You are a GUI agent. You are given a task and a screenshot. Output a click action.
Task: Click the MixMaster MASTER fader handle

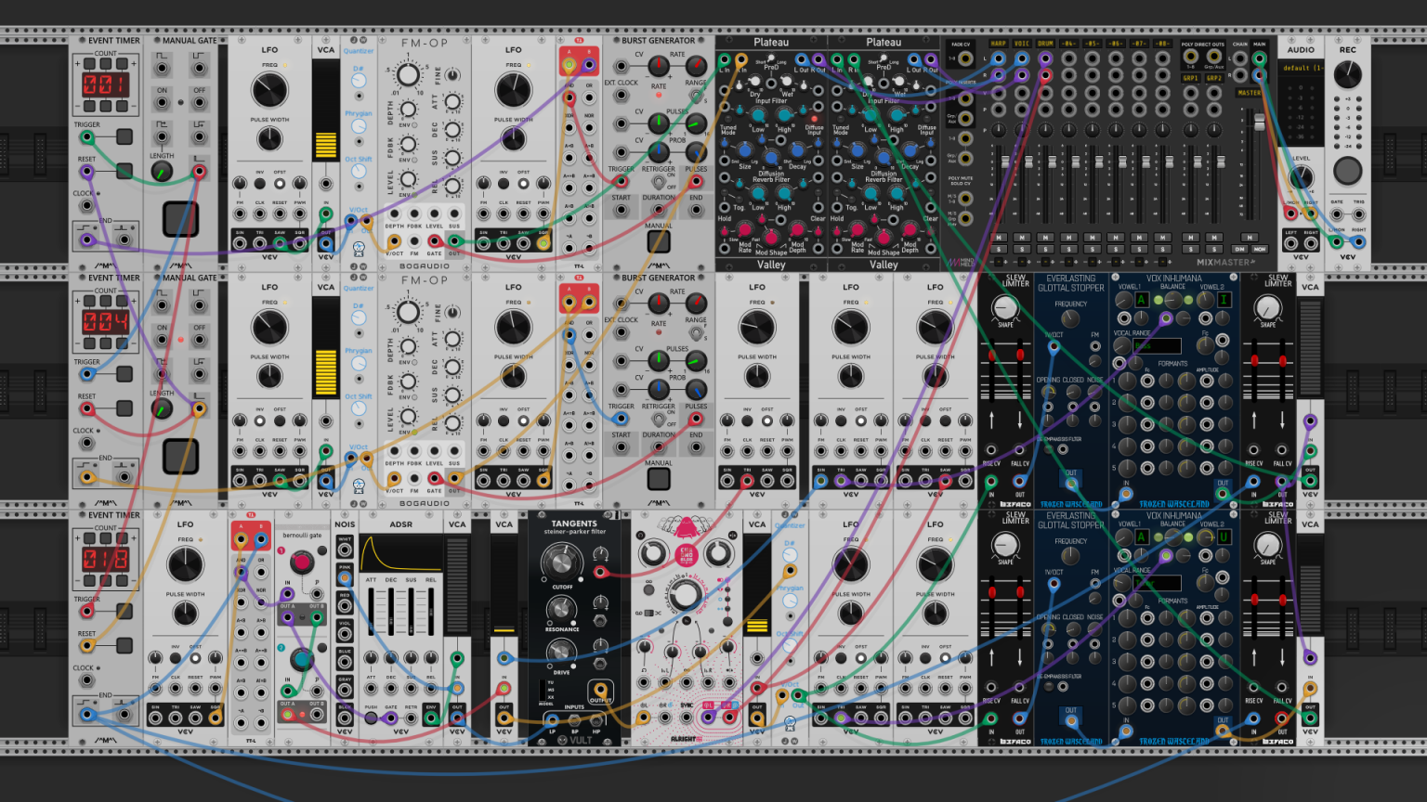click(x=1260, y=123)
